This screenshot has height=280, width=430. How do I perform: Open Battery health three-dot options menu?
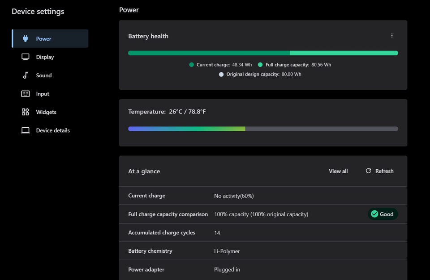(x=392, y=36)
